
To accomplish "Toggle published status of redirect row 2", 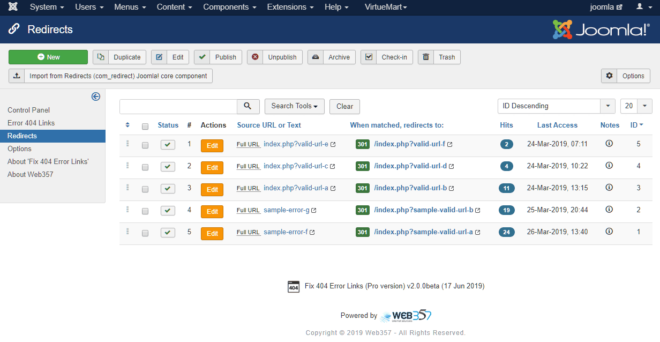I will point(168,167).
